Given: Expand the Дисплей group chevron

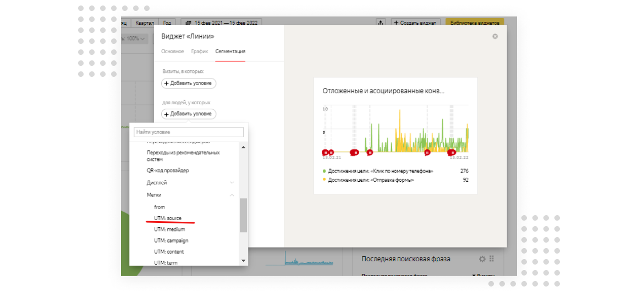Looking at the screenshot, I should point(232,183).
